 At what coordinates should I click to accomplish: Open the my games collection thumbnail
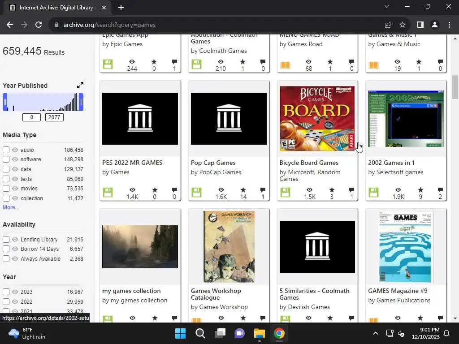[x=140, y=247]
